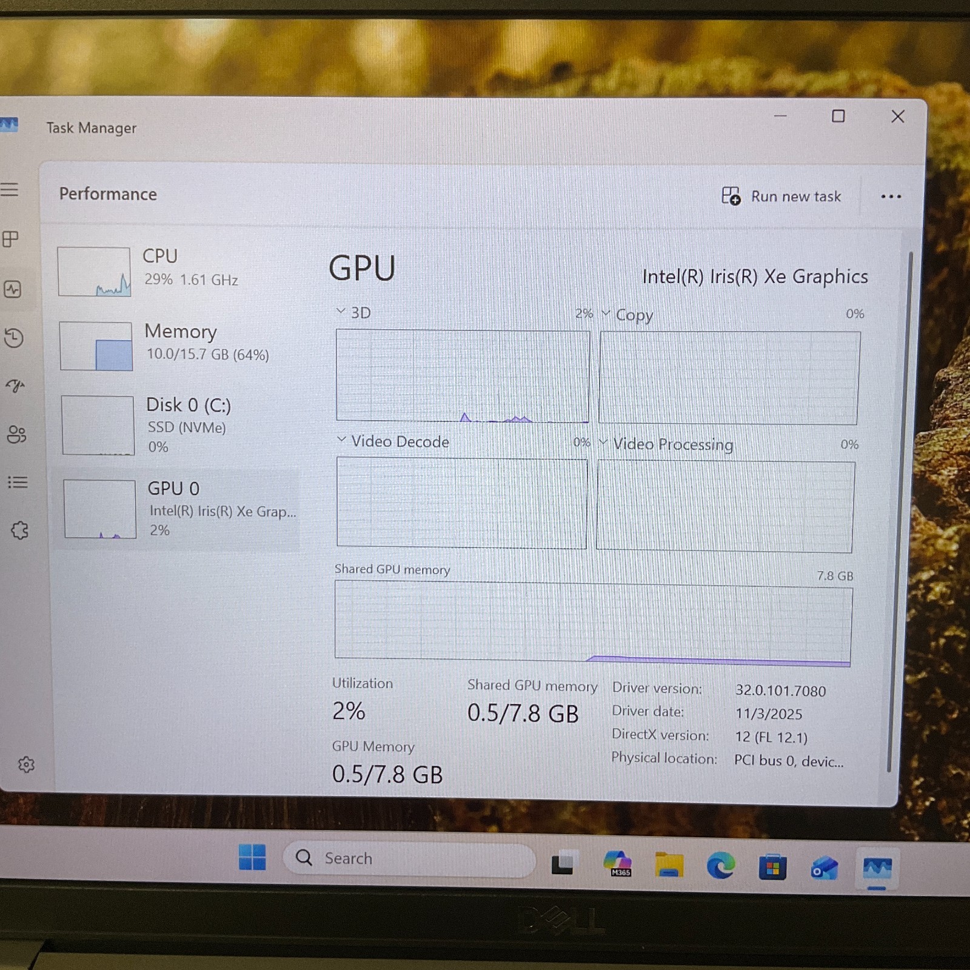970x970 pixels.
Task: Open the App history sidebar icon
Action: 13,338
